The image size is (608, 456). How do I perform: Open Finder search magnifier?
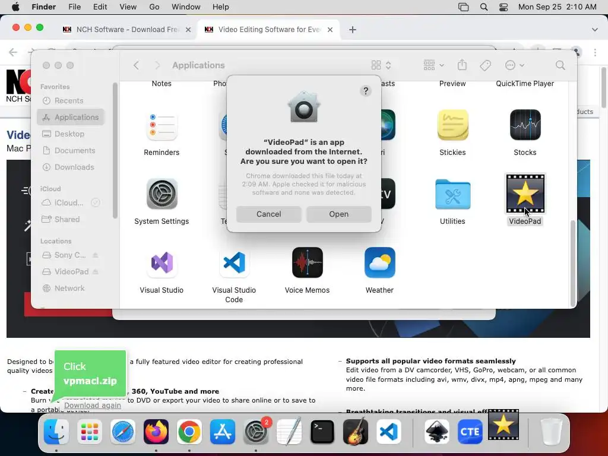tap(560, 65)
